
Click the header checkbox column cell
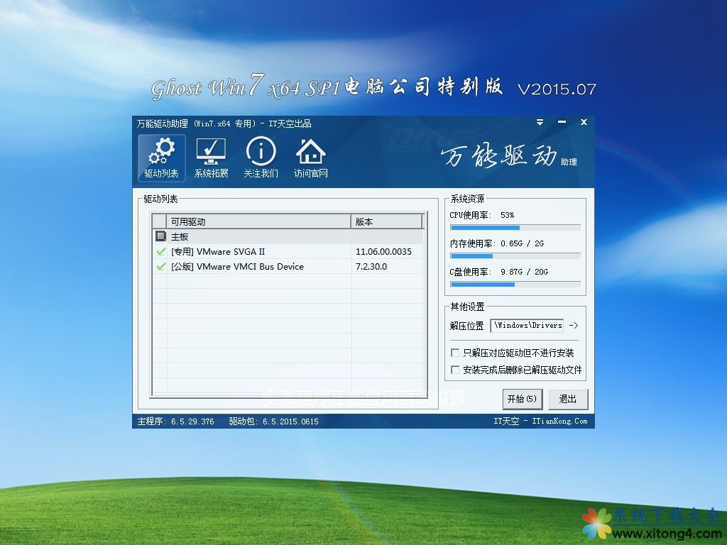point(159,221)
